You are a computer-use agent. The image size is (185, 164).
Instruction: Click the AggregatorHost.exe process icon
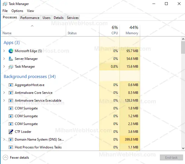point(11,85)
